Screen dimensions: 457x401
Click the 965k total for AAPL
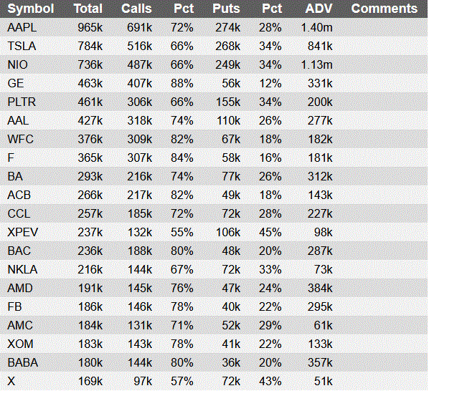click(90, 28)
